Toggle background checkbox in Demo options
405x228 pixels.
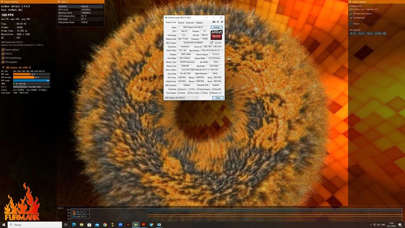351,17
